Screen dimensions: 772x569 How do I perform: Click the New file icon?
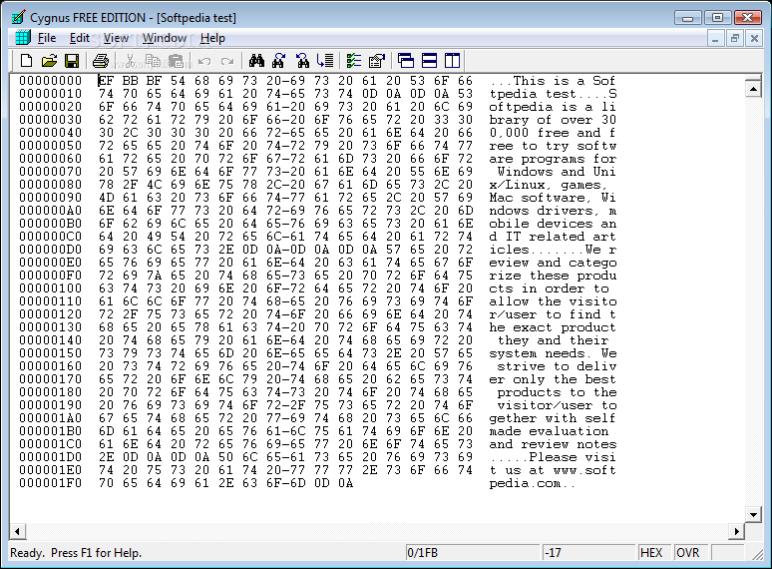(26, 61)
